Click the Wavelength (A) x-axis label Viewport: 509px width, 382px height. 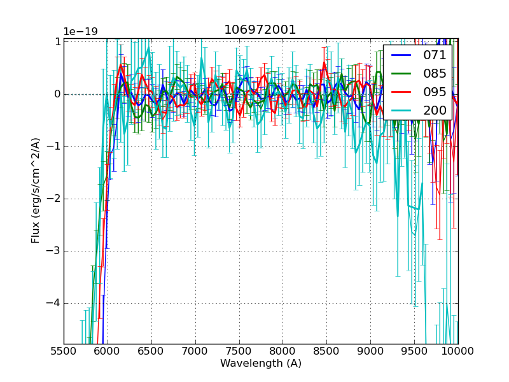point(261,364)
